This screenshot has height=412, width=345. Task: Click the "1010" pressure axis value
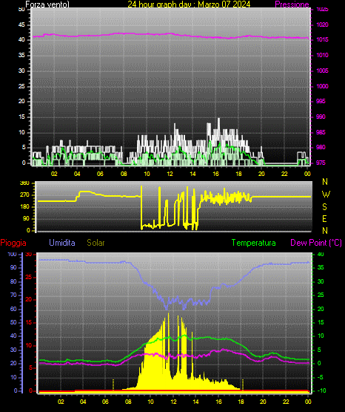[x=322, y=55]
